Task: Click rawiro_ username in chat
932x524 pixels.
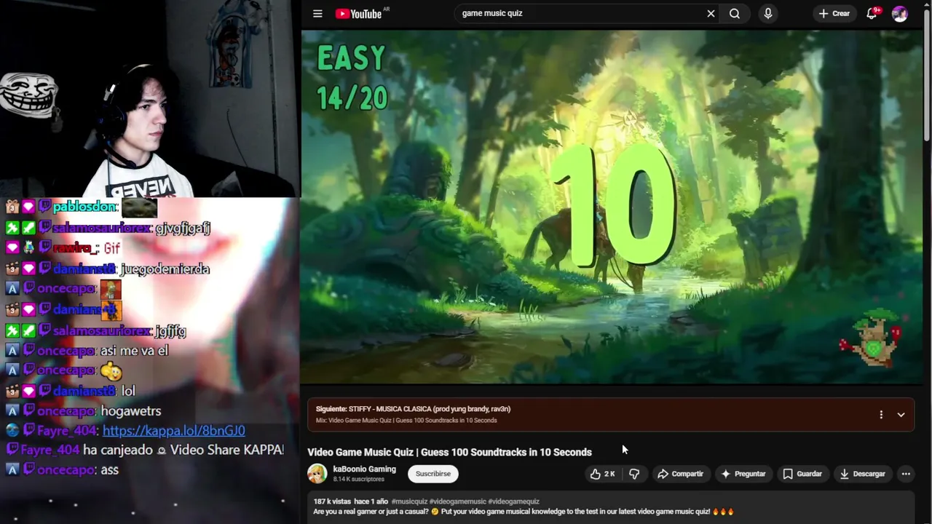Action: pos(74,249)
